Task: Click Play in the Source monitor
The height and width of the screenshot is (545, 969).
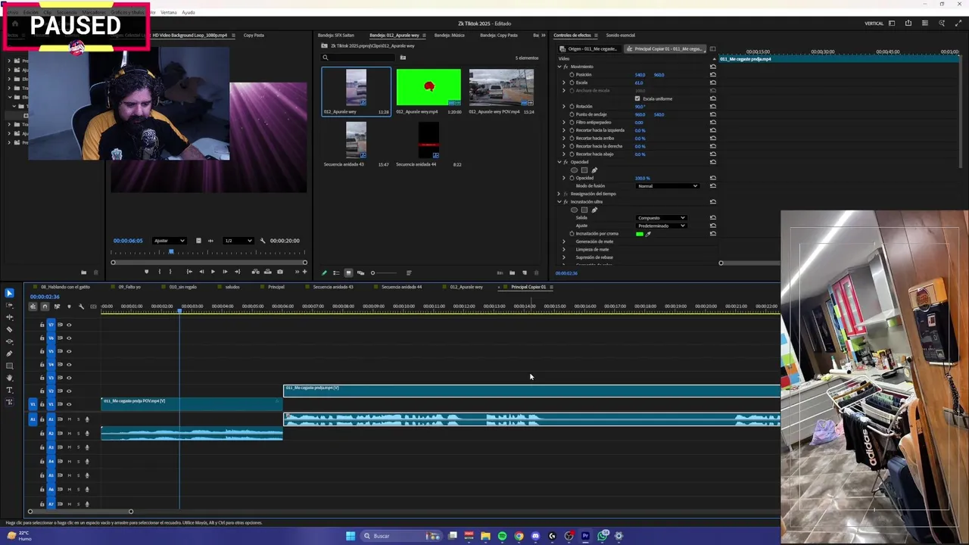Action: [213, 272]
